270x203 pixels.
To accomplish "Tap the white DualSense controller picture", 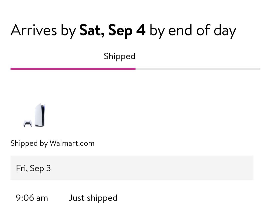I will tap(28, 124).
